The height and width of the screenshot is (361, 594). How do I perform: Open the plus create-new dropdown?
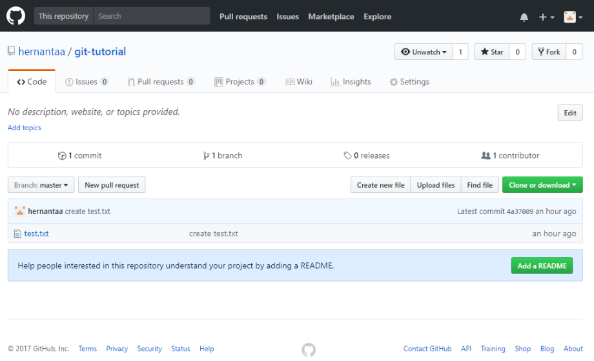[x=546, y=17]
